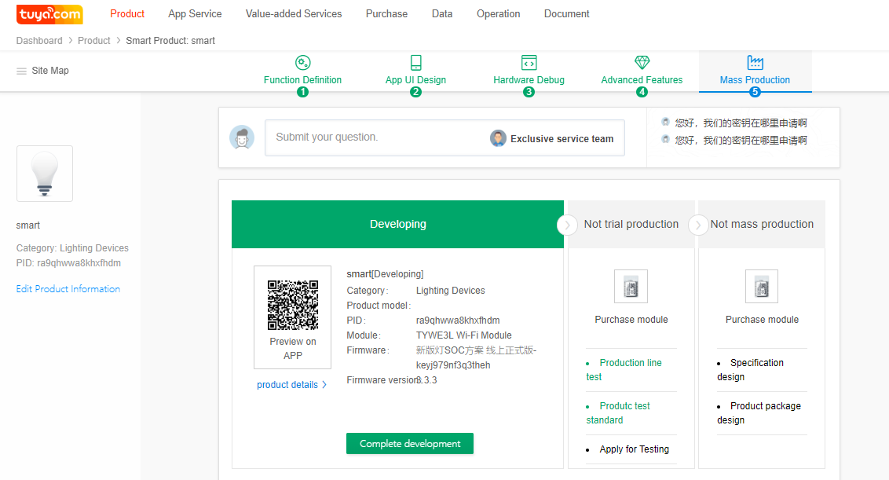Open the App Service menu
This screenshot has height=480, width=889.
(x=195, y=13)
